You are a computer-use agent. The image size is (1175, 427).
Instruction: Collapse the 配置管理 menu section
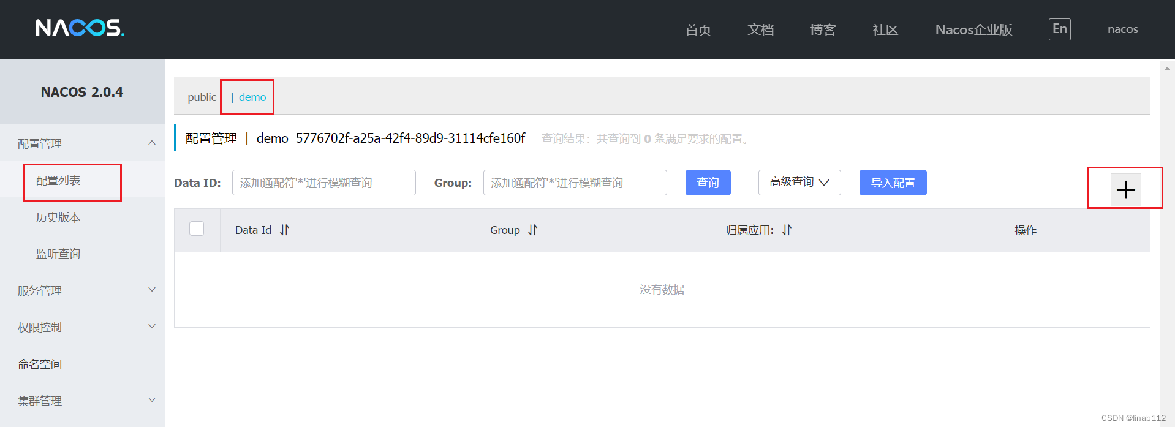82,143
